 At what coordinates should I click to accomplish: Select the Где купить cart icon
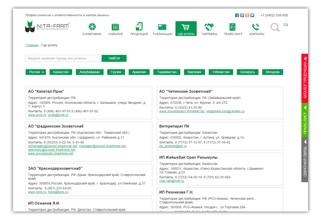186,29
